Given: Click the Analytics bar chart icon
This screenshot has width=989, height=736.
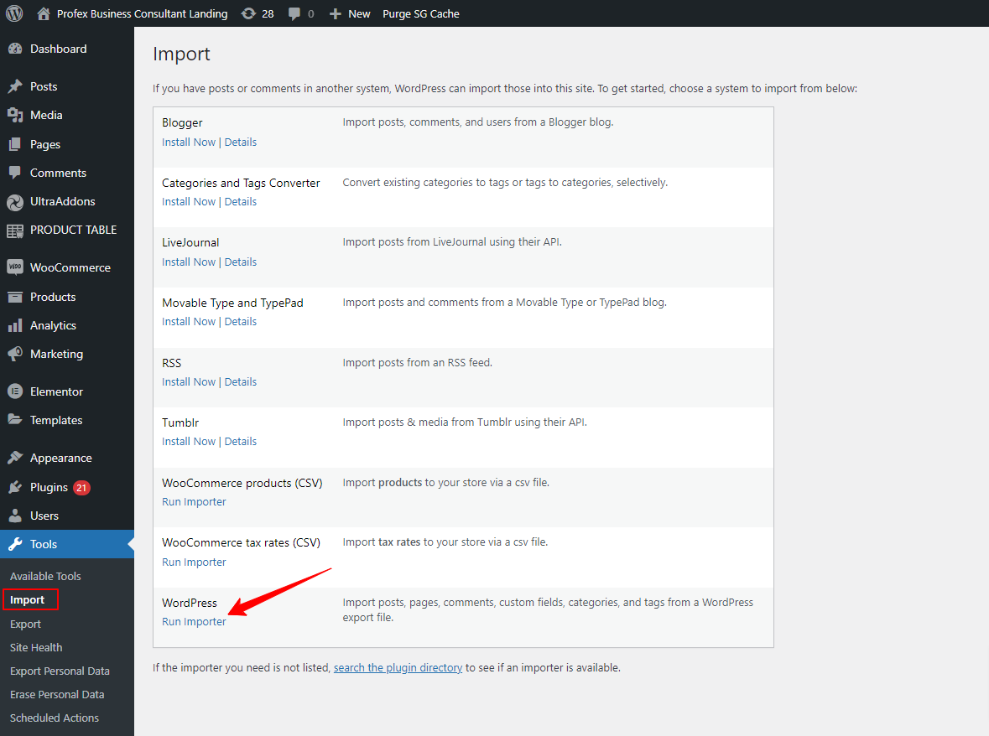Looking at the screenshot, I should coord(15,326).
